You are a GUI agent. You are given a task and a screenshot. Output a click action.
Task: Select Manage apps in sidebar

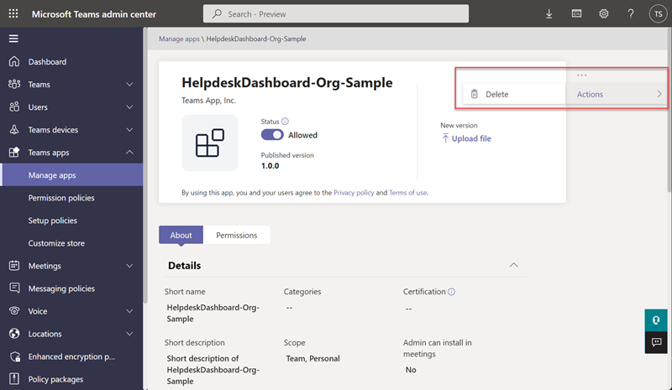(x=72, y=174)
